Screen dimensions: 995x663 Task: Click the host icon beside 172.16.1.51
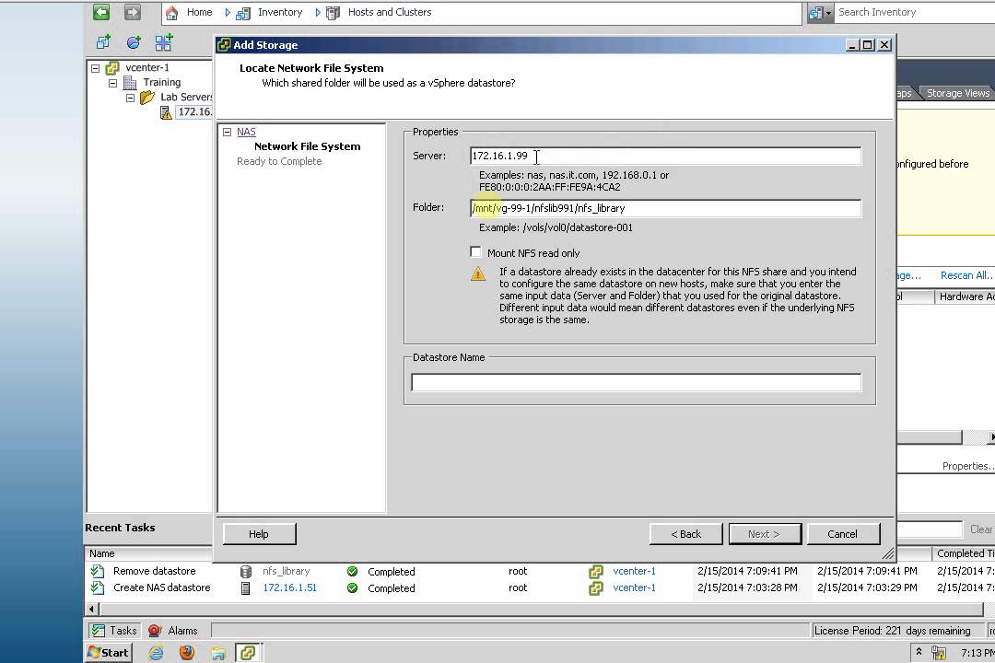pos(246,587)
